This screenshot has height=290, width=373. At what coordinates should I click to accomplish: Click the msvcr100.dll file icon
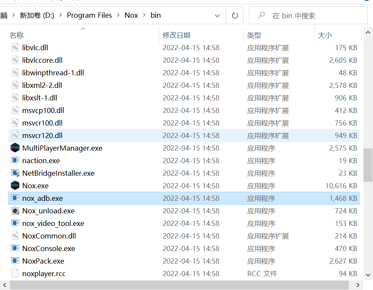tap(15, 123)
